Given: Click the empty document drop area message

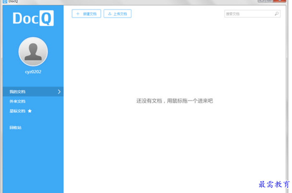Looking at the screenshot, I should (x=174, y=101).
